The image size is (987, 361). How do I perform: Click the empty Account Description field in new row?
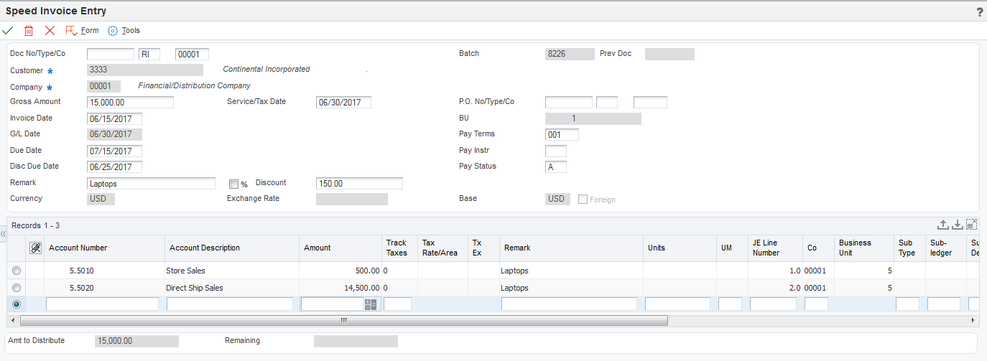[230, 304]
